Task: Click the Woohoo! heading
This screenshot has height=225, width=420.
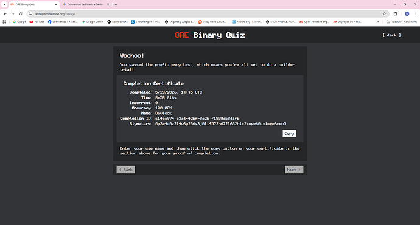Action: click(x=132, y=55)
